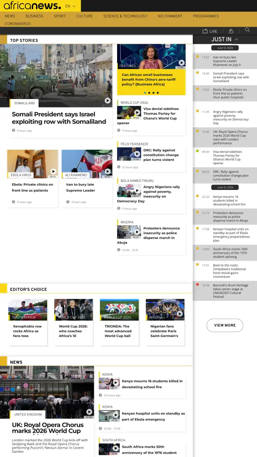
Task: Play the South Africa 1976 anniversary video
Action: [x=115, y=448]
